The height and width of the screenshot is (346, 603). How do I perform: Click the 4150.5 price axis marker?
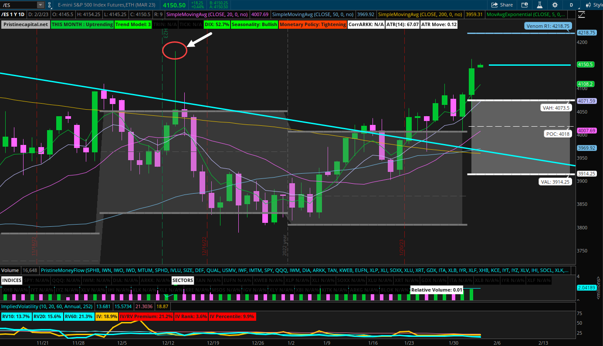point(586,64)
